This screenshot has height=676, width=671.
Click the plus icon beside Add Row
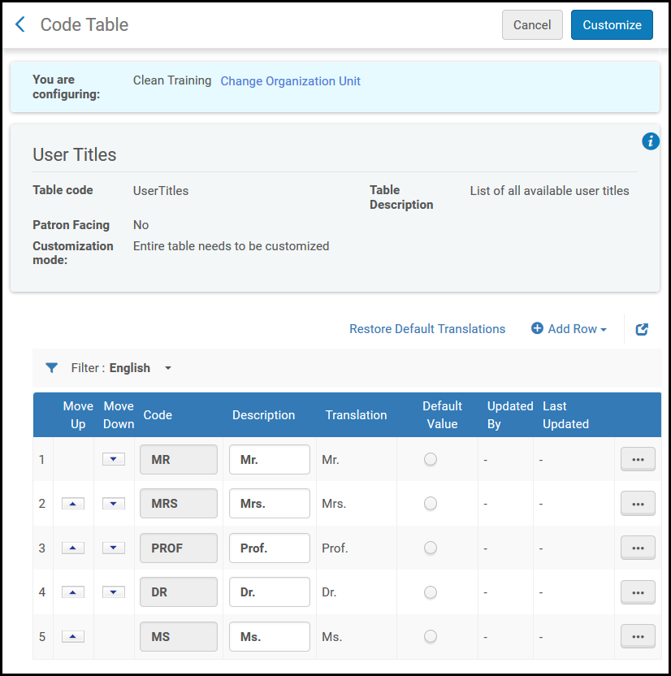537,328
